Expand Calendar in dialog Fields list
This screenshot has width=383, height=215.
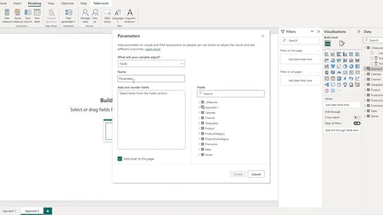click(199, 113)
